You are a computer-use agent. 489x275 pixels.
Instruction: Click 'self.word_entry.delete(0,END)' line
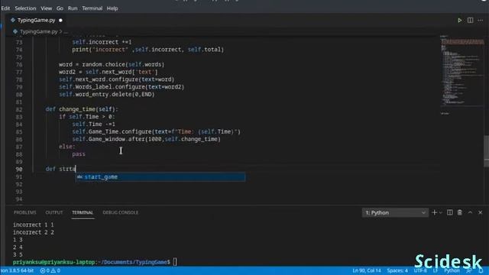107,94
